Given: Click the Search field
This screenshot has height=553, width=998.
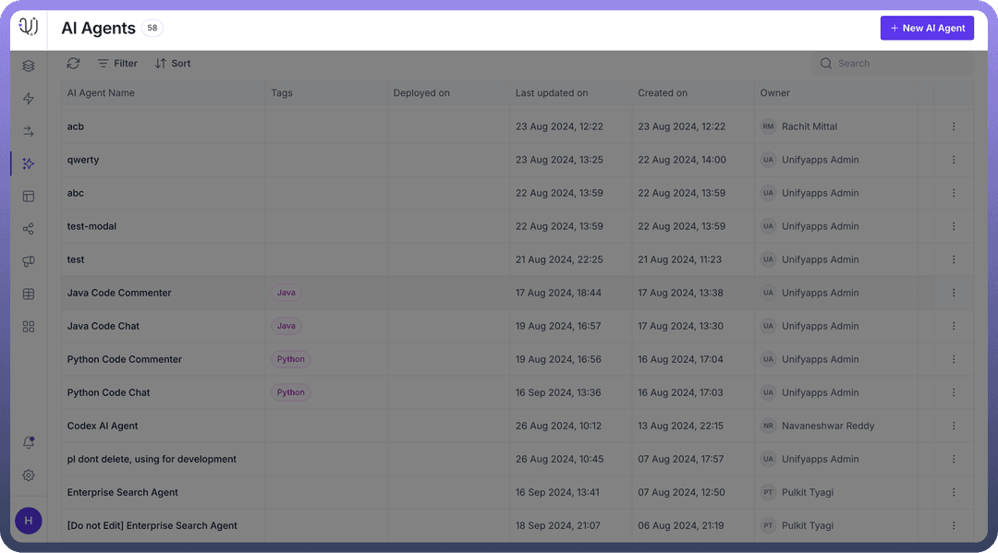Looking at the screenshot, I should pos(892,64).
